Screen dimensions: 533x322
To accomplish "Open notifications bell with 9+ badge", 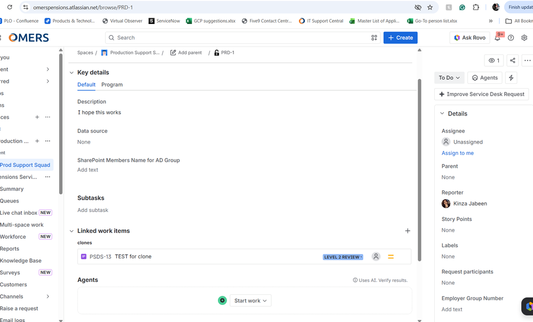I will (498, 37).
